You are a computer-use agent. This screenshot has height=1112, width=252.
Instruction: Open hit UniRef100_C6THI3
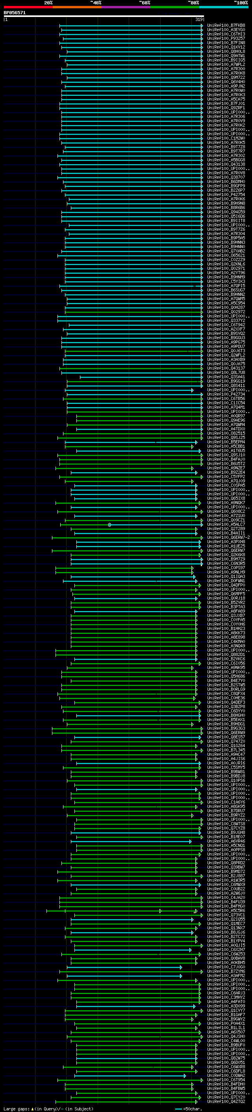226,34
